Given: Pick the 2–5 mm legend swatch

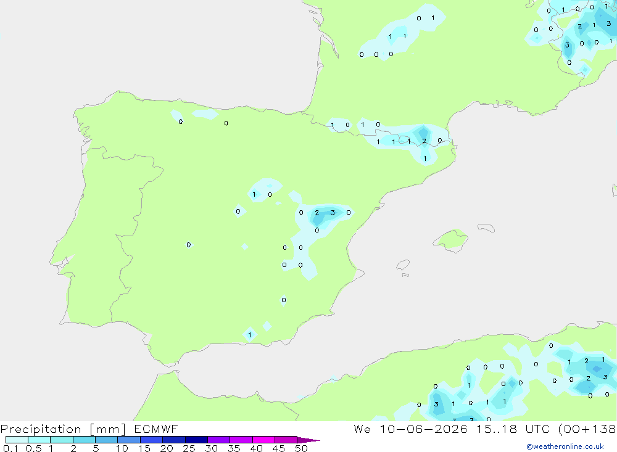Looking at the screenshot, I should pyautogui.click(x=84, y=440).
